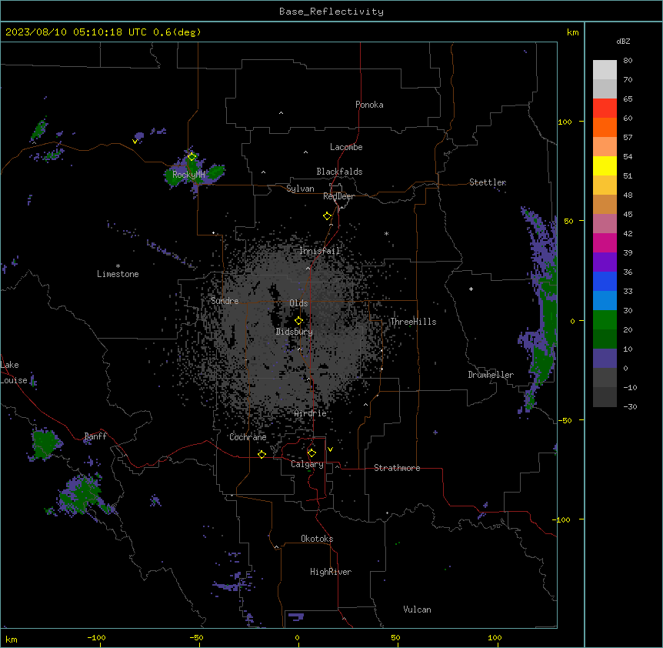
Task: Click the yellow diamond marker south of RedDeer
Action: pos(328,216)
